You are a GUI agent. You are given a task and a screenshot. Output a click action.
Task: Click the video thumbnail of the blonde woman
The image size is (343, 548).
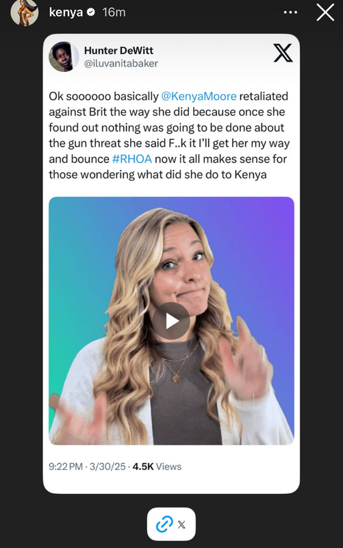tap(171, 321)
